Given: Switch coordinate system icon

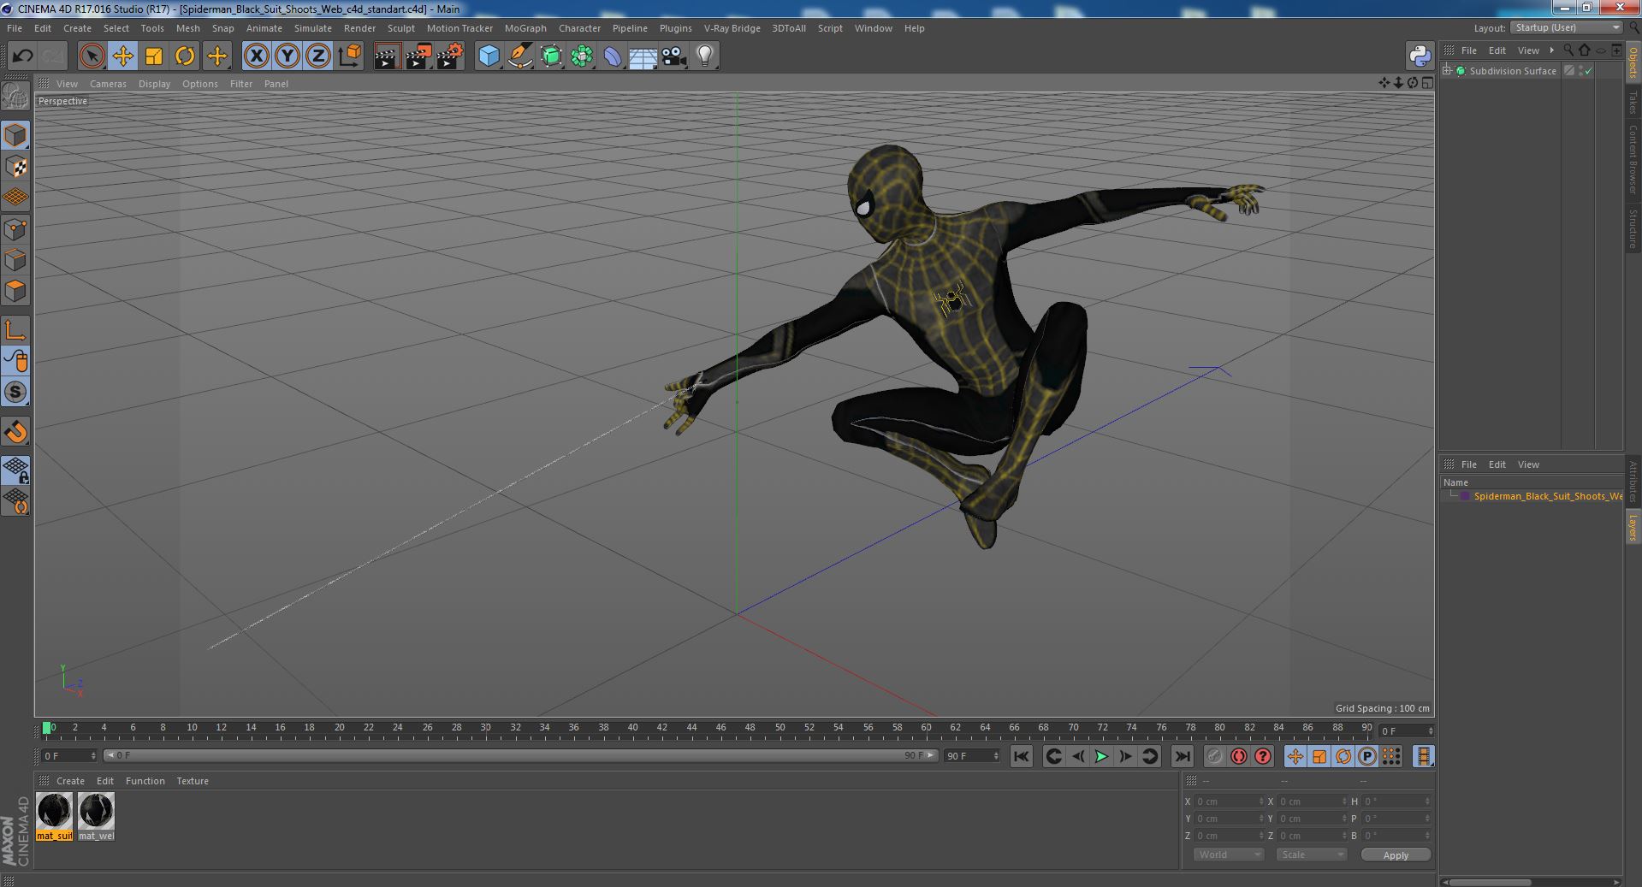Looking at the screenshot, I should (x=350, y=56).
